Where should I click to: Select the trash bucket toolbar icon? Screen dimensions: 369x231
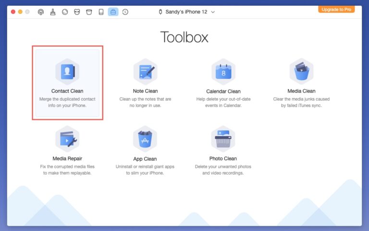(x=89, y=12)
